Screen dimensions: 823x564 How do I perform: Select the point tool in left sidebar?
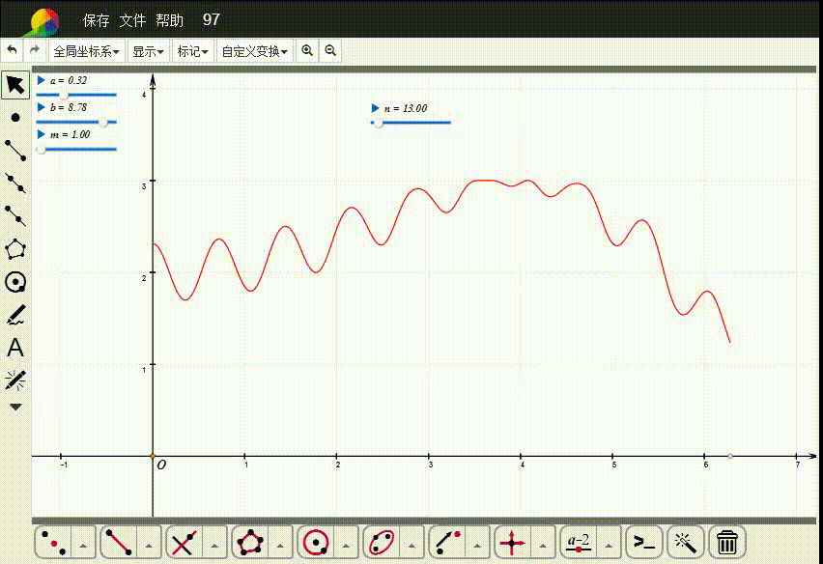click(15, 118)
